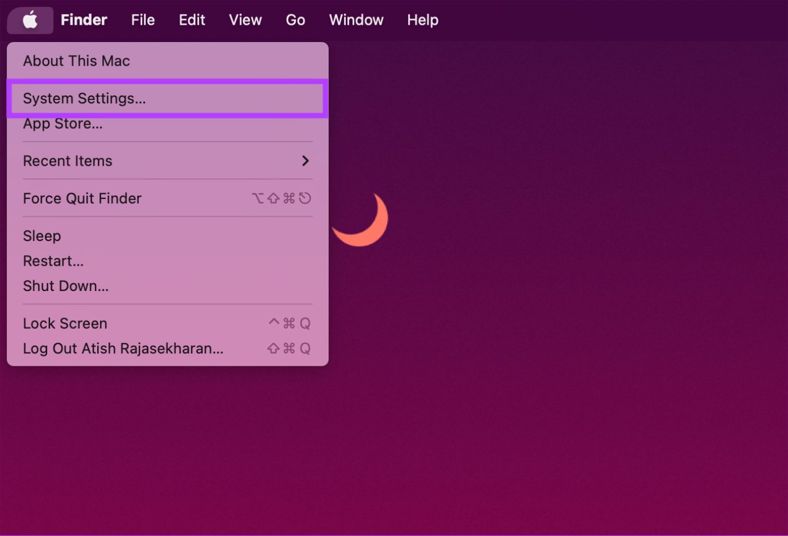Open the Help menu

(423, 20)
